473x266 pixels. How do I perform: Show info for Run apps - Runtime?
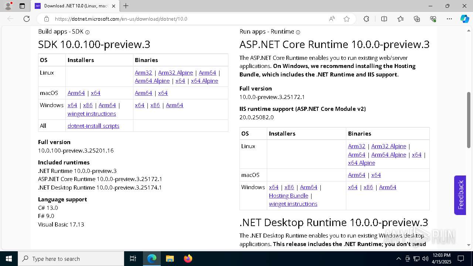point(298,32)
